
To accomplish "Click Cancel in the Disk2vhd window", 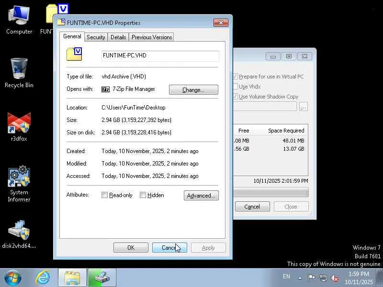I will (252, 207).
